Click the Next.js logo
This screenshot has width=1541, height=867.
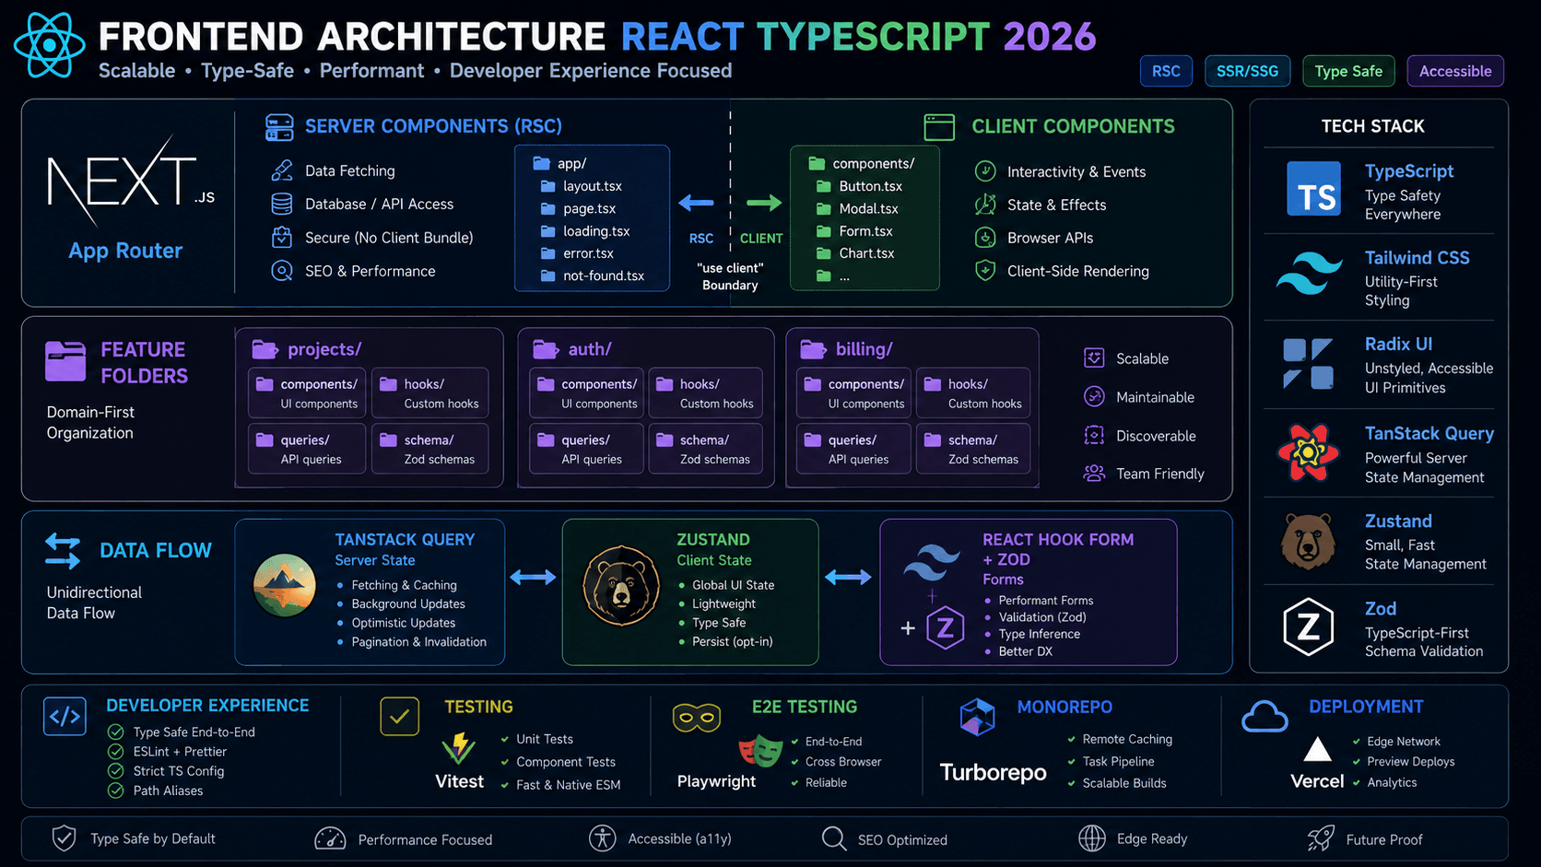click(x=130, y=181)
